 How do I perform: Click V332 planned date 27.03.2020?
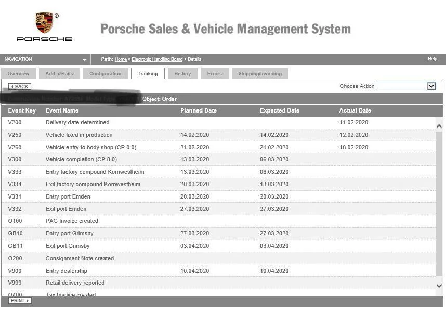194,209
